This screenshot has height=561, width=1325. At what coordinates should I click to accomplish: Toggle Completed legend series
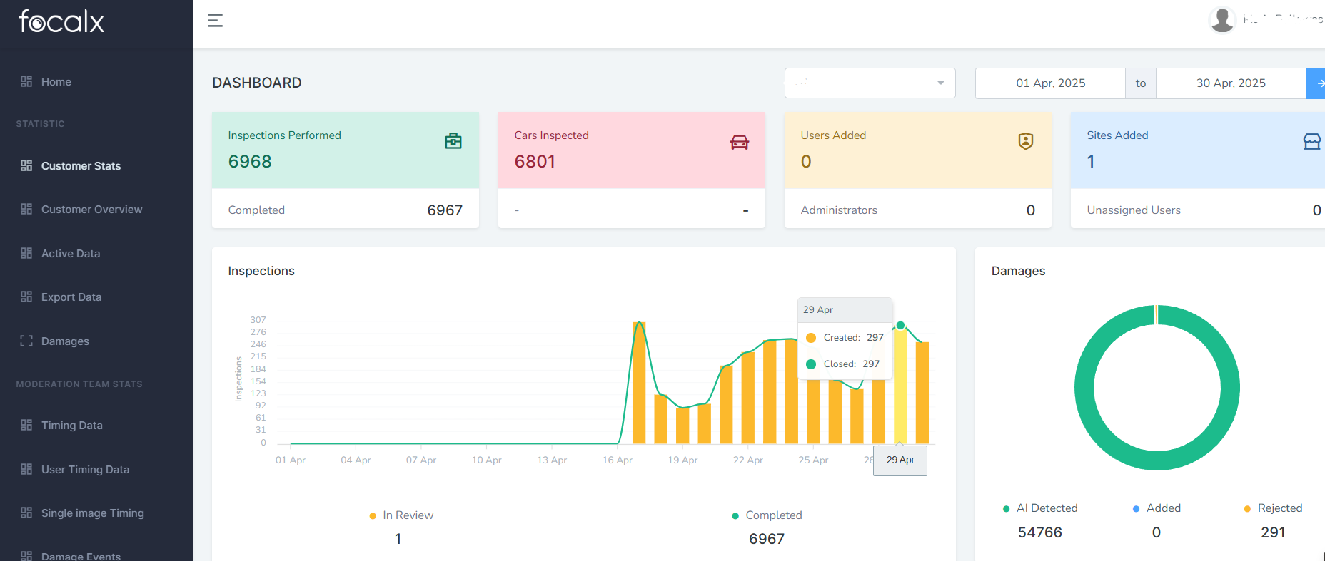767,515
